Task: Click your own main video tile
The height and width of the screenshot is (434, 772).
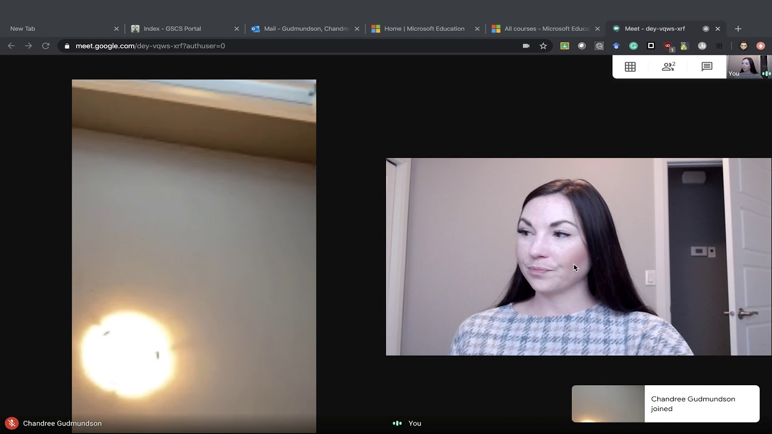Action: pyautogui.click(x=578, y=257)
